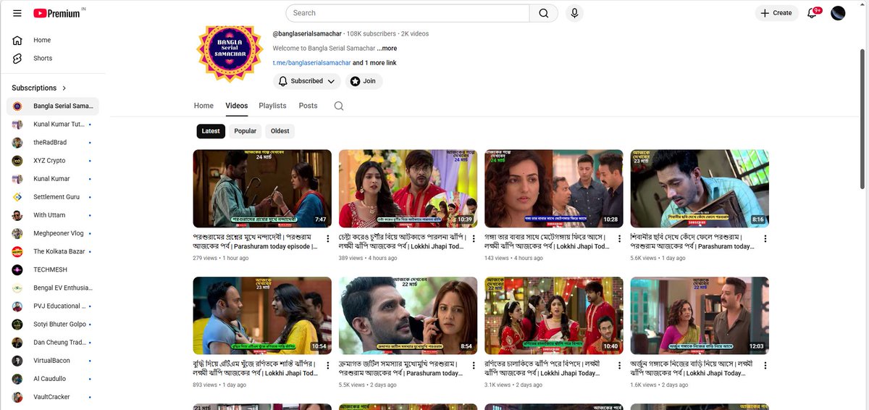The width and height of the screenshot is (869, 410).
Task: Sort videos by Popular
Action: tap(245, 131)
